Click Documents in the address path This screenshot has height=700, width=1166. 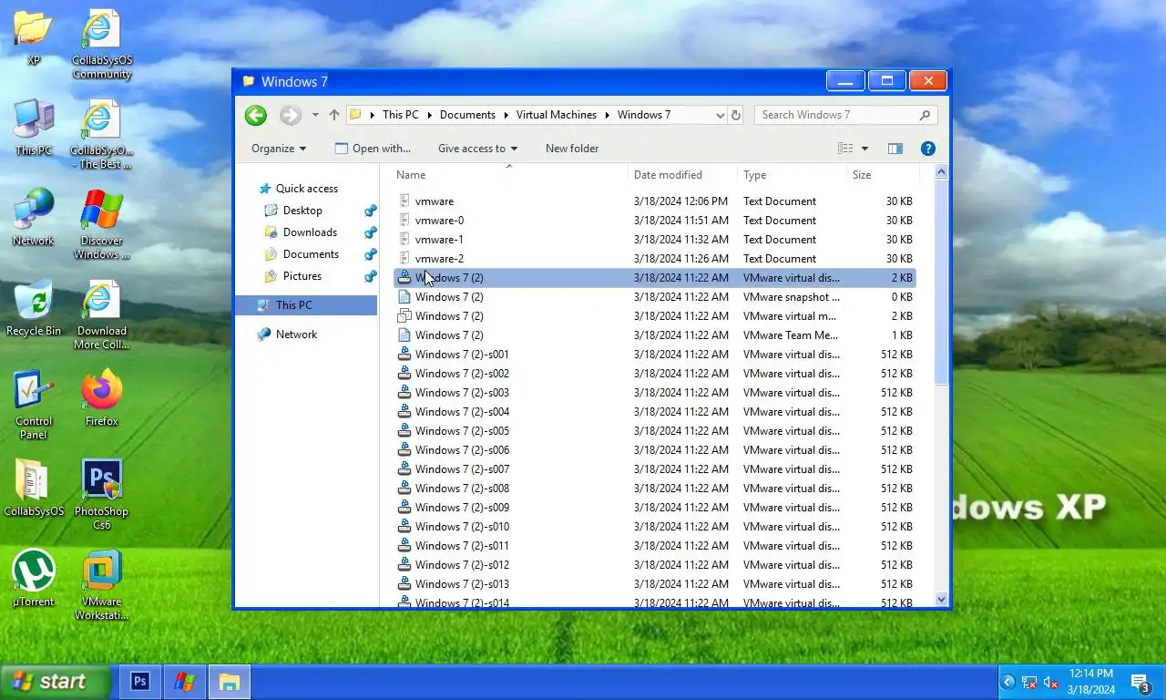[x=467, y=115]
